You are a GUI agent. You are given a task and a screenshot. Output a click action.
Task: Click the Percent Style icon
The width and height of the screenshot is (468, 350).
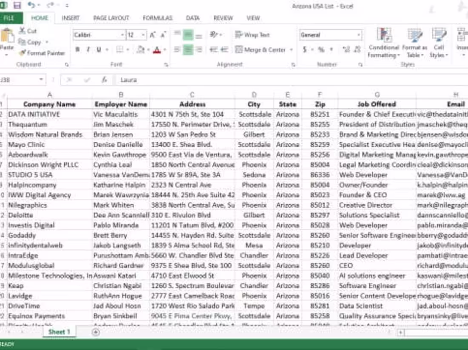tap(321, 49)
